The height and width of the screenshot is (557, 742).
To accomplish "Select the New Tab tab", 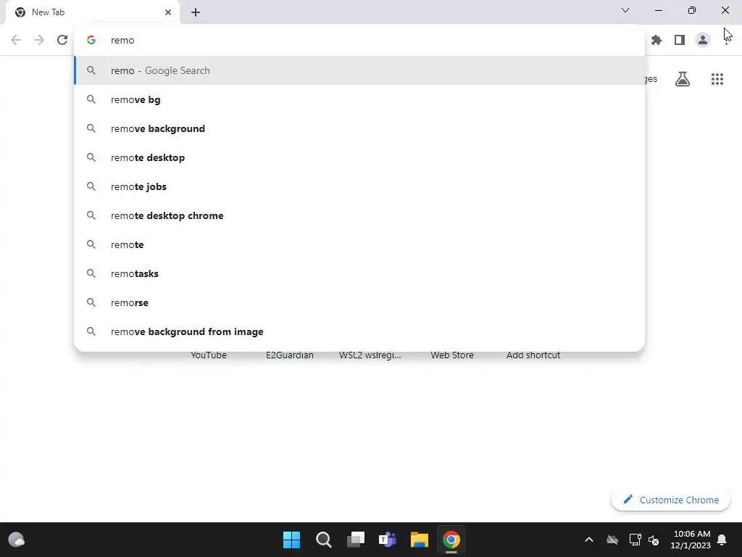I will (93, 12).
